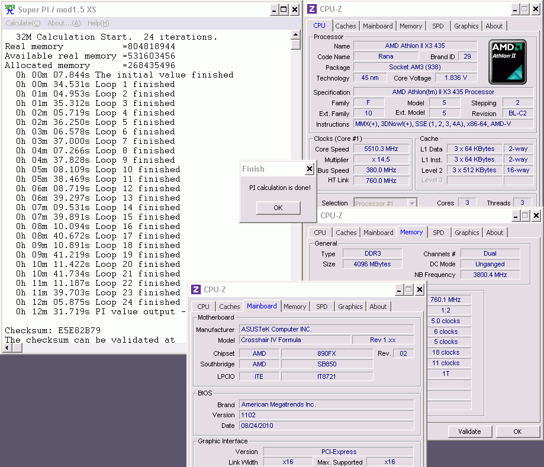Click OK button in the Memory CPU-Z window
The width and height of the screenshot is (544, 467).
517,431
